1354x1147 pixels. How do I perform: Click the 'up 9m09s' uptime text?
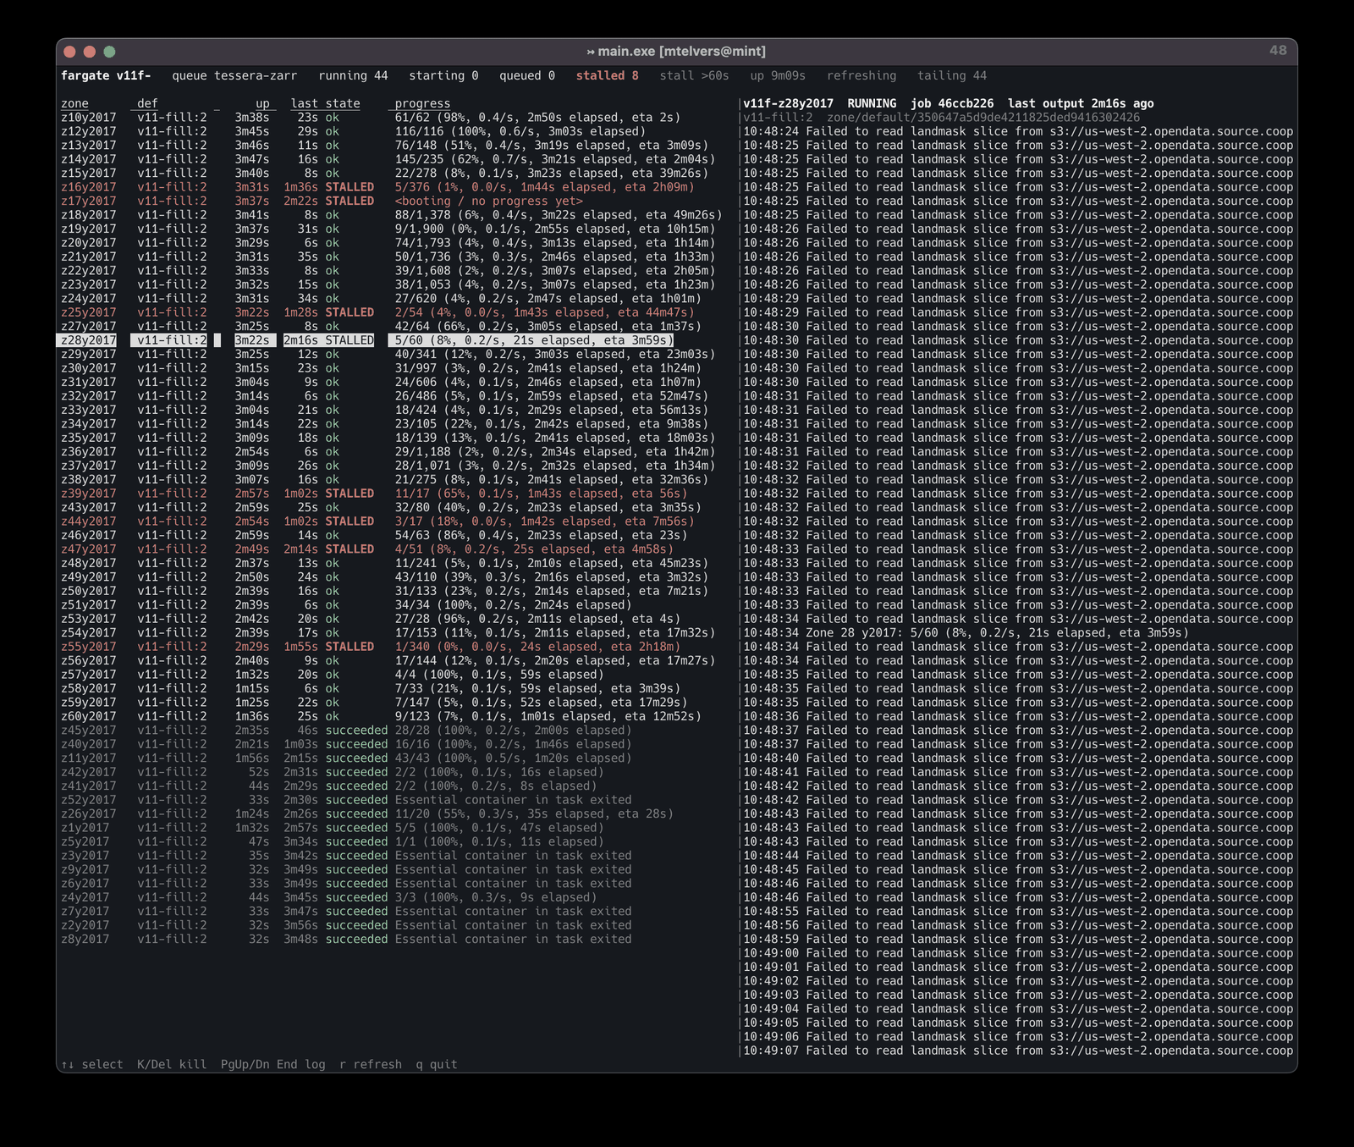778,75
